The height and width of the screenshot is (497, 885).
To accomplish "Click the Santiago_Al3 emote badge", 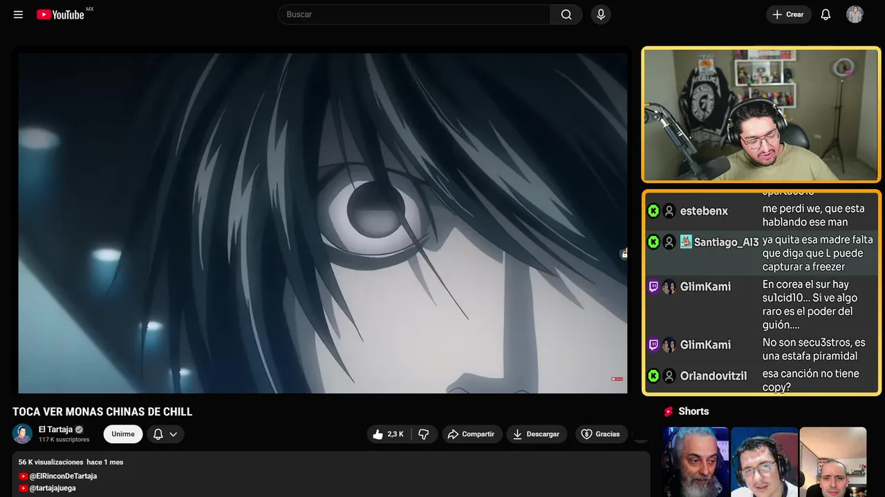I will 686,242.
